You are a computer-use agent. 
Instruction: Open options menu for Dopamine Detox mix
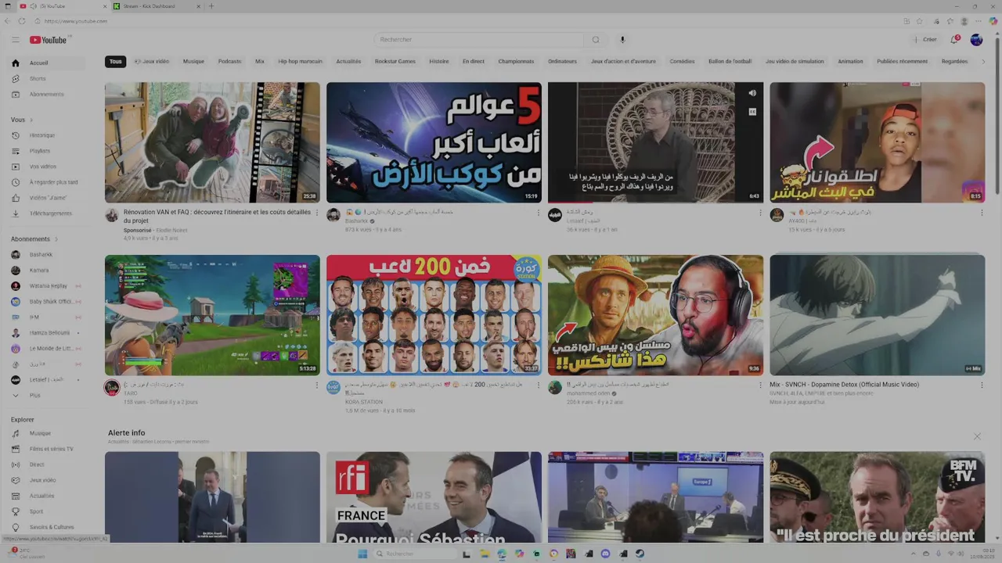coord(982,385)
